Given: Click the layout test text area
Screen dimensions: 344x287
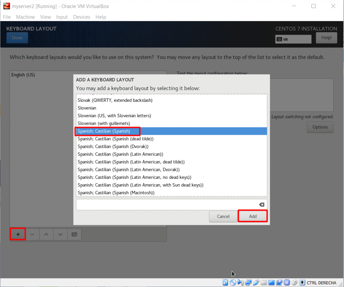Looking at the screenshot, I should pos(302,95).
